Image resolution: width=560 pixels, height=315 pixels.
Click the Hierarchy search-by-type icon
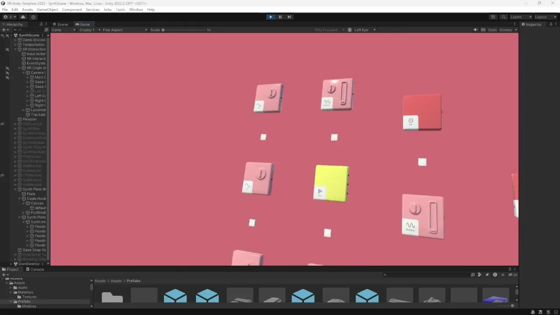[x=46, y=30]
